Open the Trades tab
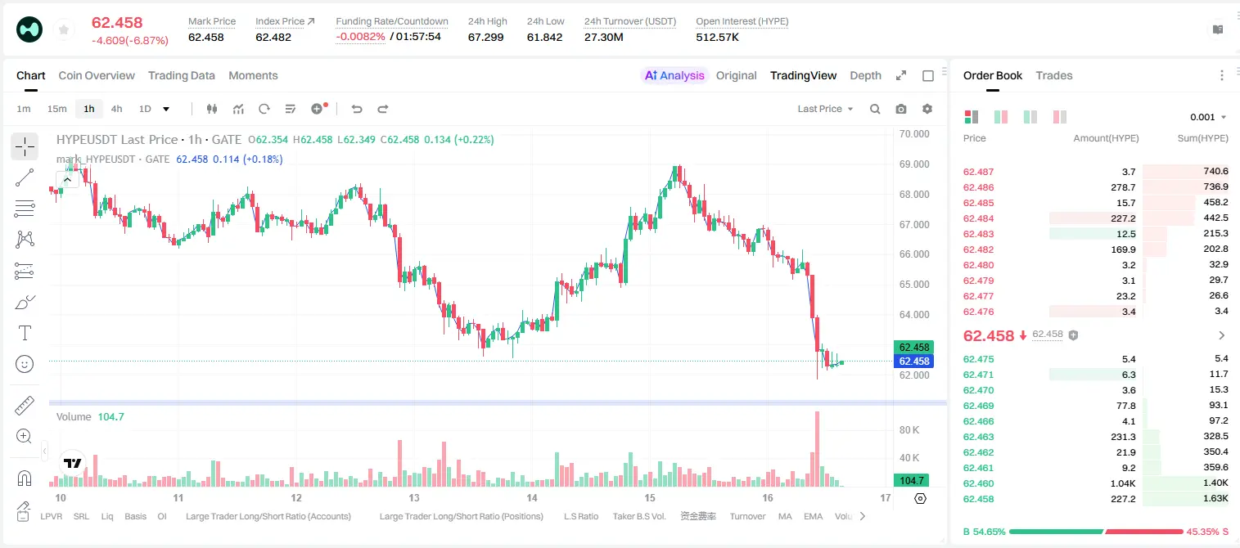This screenshot has height=548, width=1240. [x=1054, y=75]
